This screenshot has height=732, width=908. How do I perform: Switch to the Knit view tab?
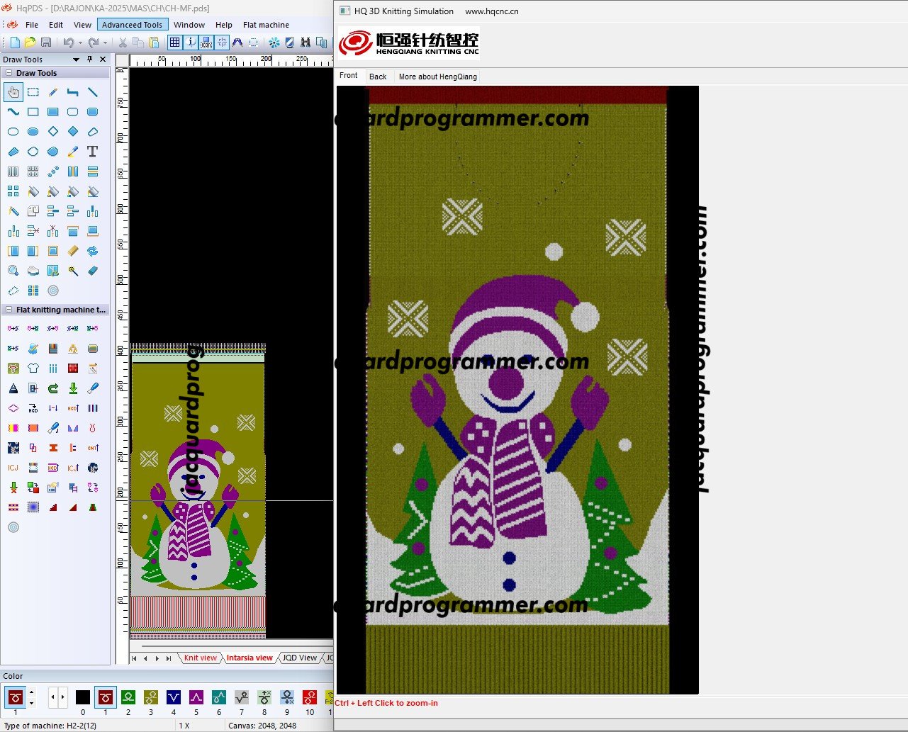[200, 658]
